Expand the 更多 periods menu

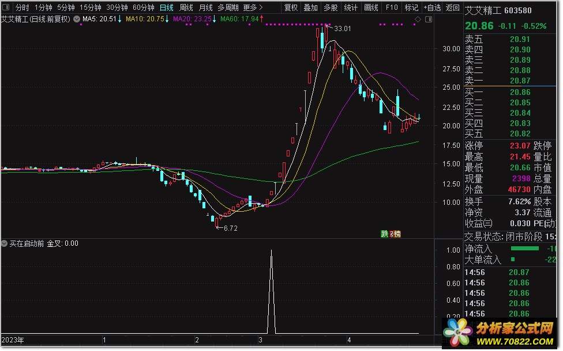tap(253, 7)
